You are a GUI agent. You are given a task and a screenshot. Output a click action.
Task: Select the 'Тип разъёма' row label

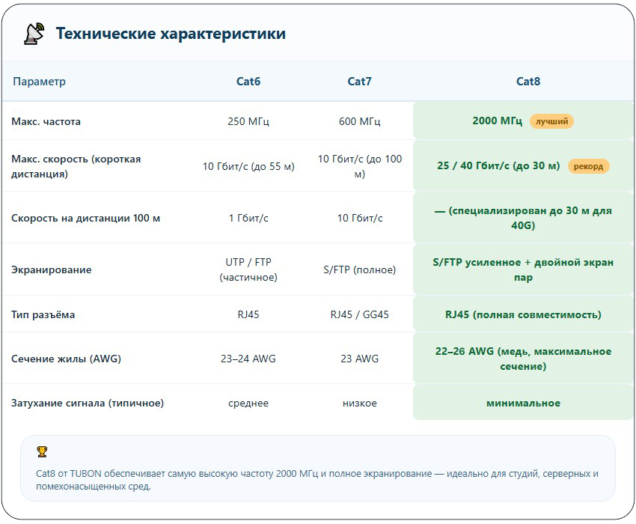point(43,314)
